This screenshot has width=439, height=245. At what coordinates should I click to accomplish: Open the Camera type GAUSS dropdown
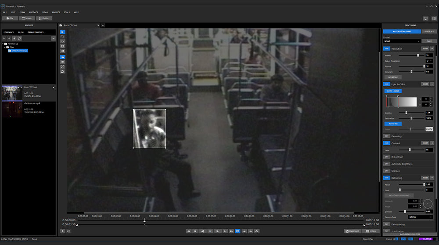coord(420,217)
